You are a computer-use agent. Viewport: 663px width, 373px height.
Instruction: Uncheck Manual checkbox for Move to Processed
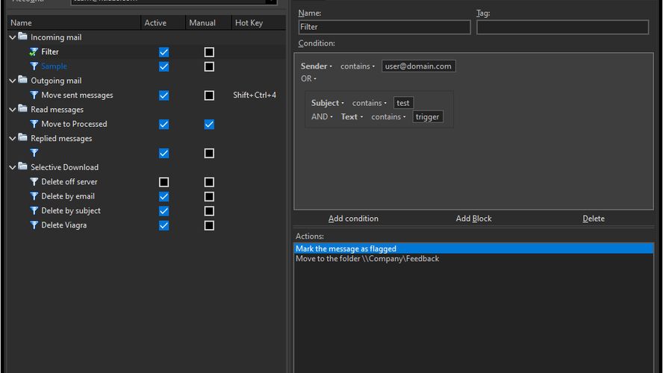tap(209, 124)
